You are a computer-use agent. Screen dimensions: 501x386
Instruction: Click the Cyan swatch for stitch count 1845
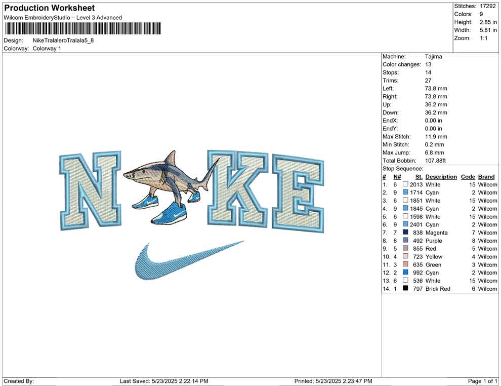point(405,208)
